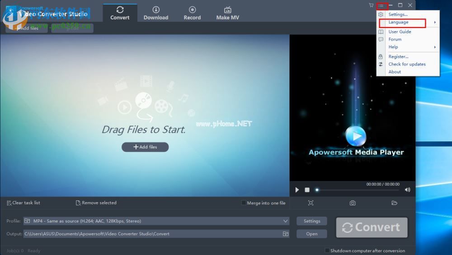Toggle fullscreen preview icon
This screenshot has height=255, width=452.
311,203
